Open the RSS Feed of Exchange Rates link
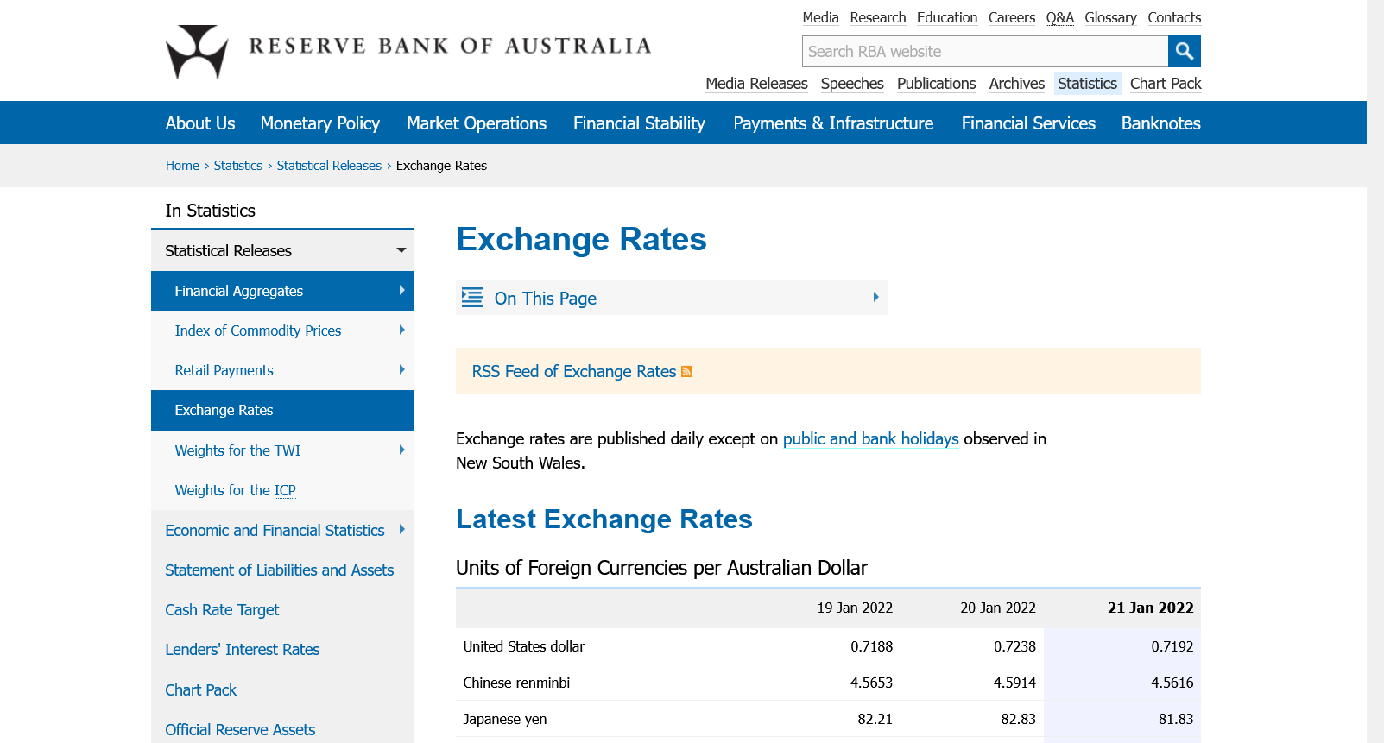This screenshot has height=743, width=1384. [x=573, y=372]
